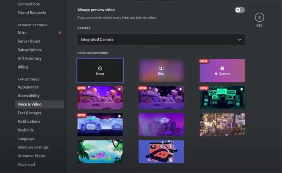Click the Custom background upload icon
Screen dimensions: 282x173
pos(222,68)
